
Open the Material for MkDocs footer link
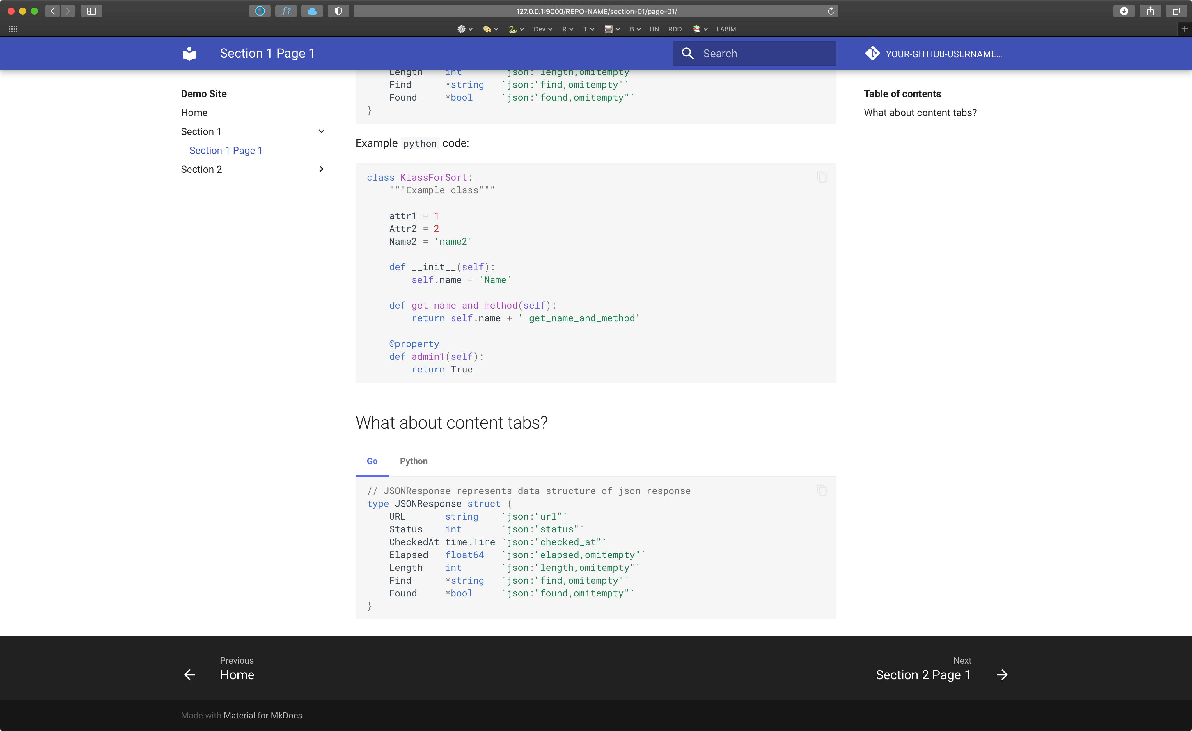[x=263, y=715]
